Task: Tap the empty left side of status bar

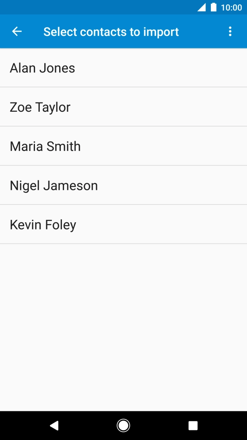Action: point(80,7)
